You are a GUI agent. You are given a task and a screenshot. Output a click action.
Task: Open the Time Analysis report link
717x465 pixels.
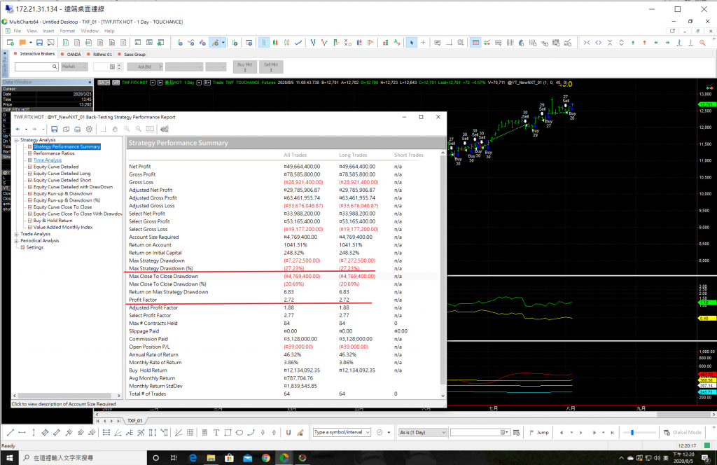48,160
